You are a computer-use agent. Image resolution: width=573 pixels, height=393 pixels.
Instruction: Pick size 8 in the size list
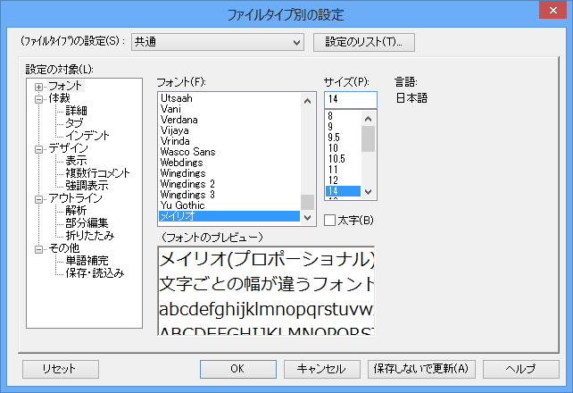click(343, 116)
